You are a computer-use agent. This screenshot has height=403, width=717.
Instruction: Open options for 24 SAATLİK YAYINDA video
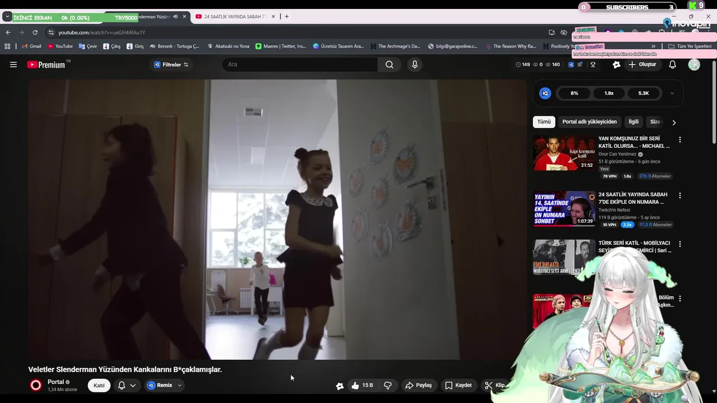click(680, 195)
